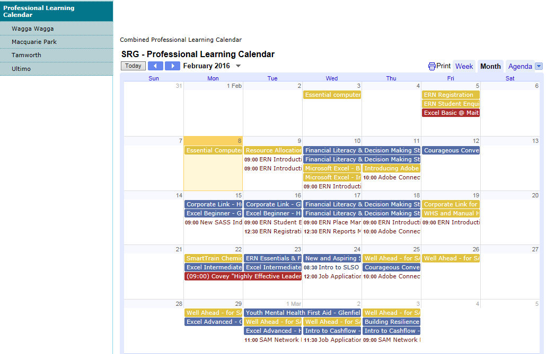Open ERN Essentials & F event
The height and width of the screenshot is (354, 546).
tap(272, 258)
